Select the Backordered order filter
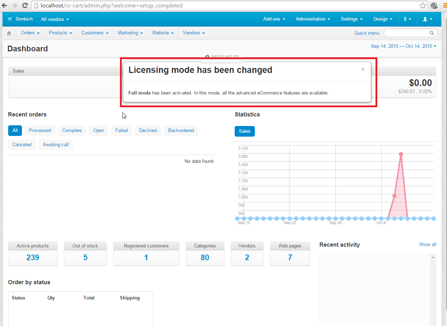The width and height of the screenshot is (447, 326). 181,130
